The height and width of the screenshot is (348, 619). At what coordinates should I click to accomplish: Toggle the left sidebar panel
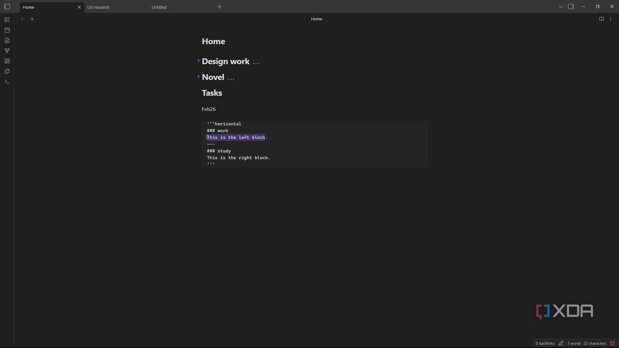7,7
